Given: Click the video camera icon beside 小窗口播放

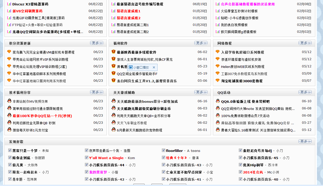Looking at the screenshot, I should [131, 68].
